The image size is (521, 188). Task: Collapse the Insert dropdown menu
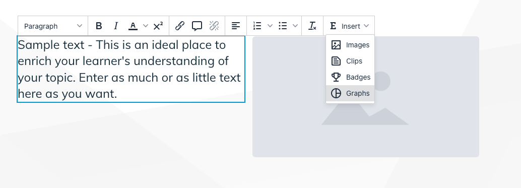[x=349, y=26]
